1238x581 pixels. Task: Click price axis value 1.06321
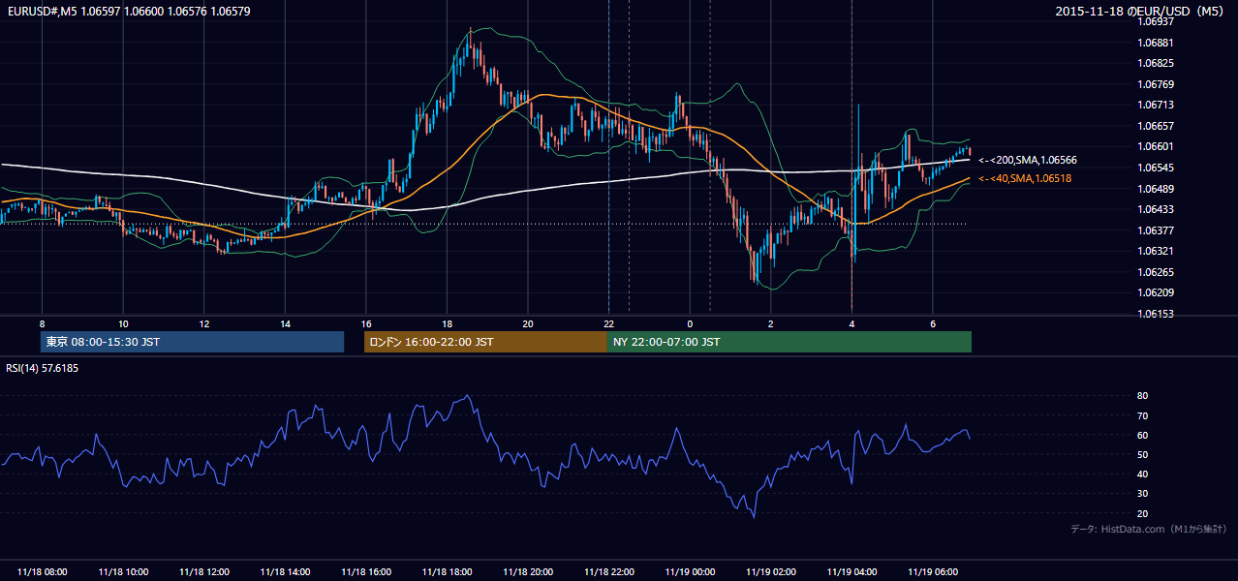coord(1156,251)
